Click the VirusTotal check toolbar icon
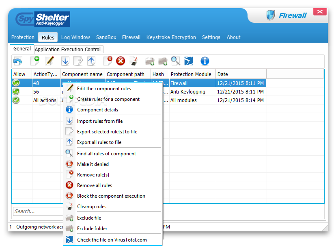Image resolution: width=336 pixels, height=246 pixels. point(189,61)
